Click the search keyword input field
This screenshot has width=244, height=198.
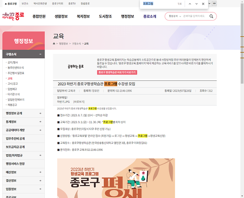click(x=194, y=16)
